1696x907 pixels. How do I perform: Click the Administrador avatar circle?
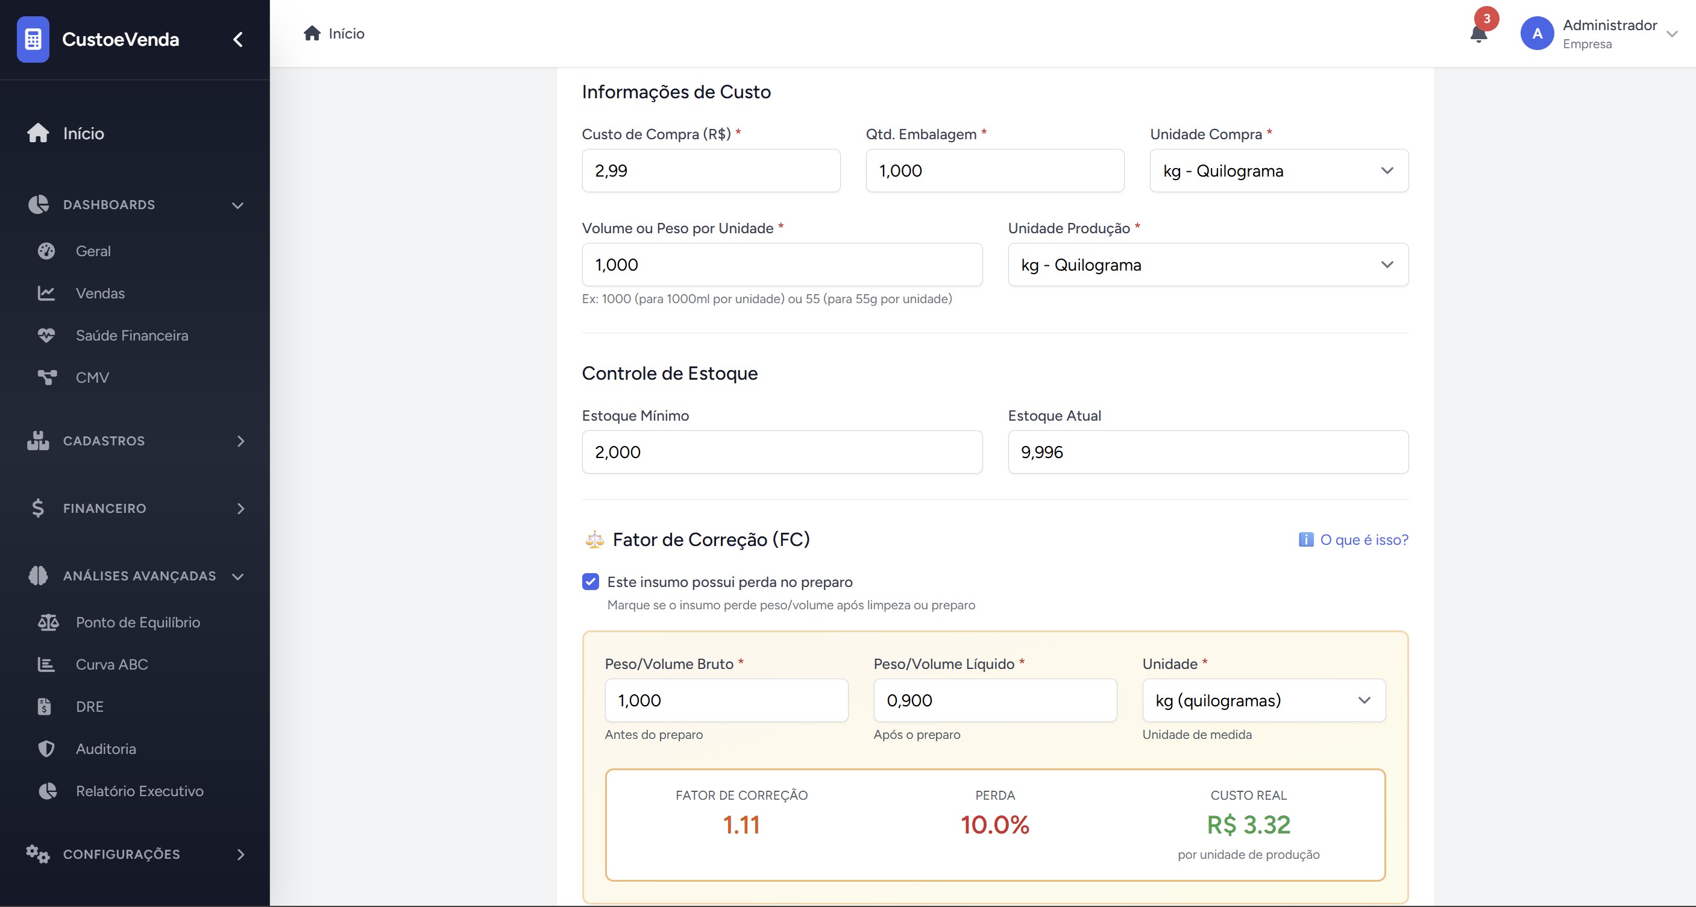(1537, 34)
